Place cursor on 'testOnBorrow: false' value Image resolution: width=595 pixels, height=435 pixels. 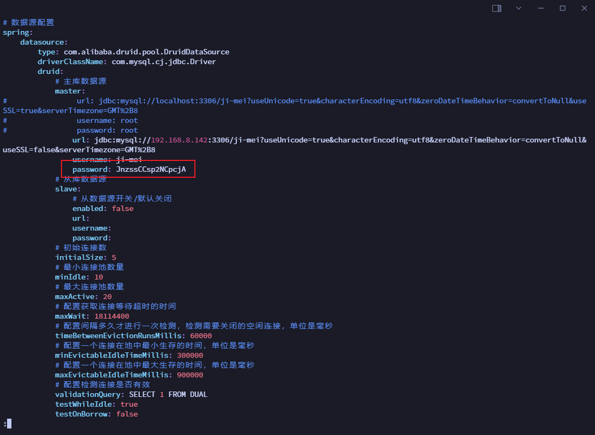pyautogui.click(x=127, y=414)
